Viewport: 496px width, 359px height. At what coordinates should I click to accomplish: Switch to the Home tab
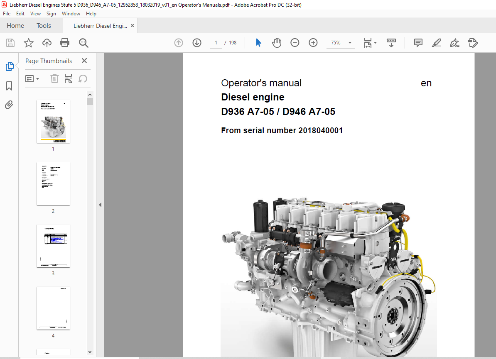(15, 26)
